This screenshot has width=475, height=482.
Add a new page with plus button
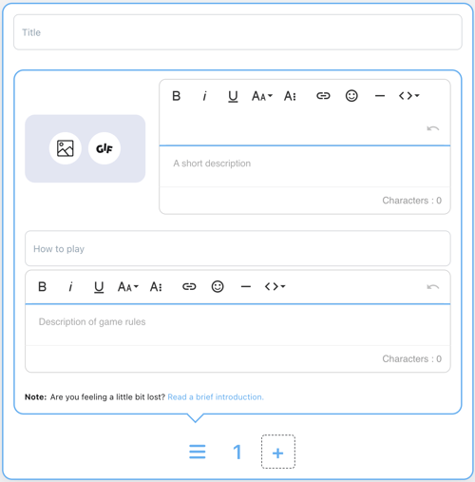tap(278, 452)
